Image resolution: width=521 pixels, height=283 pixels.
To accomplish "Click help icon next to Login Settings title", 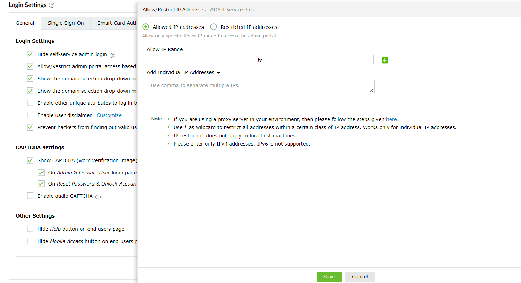I will (x=52, y=5).
